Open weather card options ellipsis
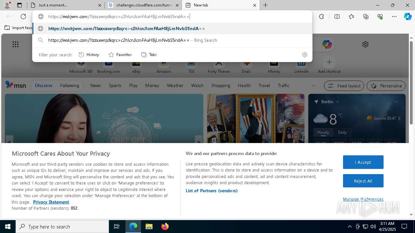This screenshot has height=233, width=415. coord(396,102)
